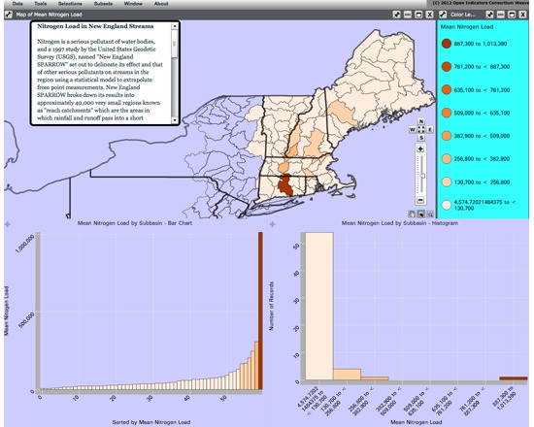Click the tallest histogram bar
Image resolution: width=534 pixels, height=427 pixels.
click(319, 306)
